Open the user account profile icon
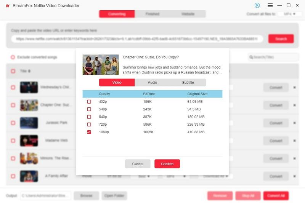Image resolution: width=305 pixels, height=203 pixels. coord(257,5)
